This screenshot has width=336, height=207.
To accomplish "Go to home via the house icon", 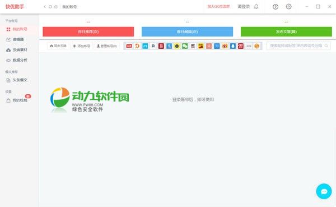I will 55,7.
